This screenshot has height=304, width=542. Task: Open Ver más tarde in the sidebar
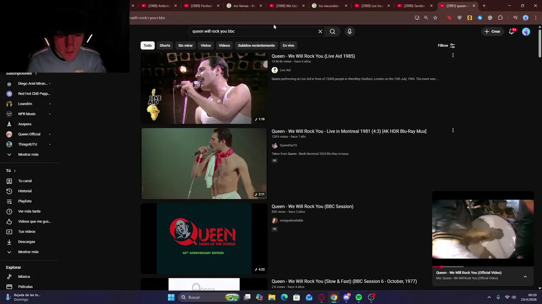click(29, 211)
